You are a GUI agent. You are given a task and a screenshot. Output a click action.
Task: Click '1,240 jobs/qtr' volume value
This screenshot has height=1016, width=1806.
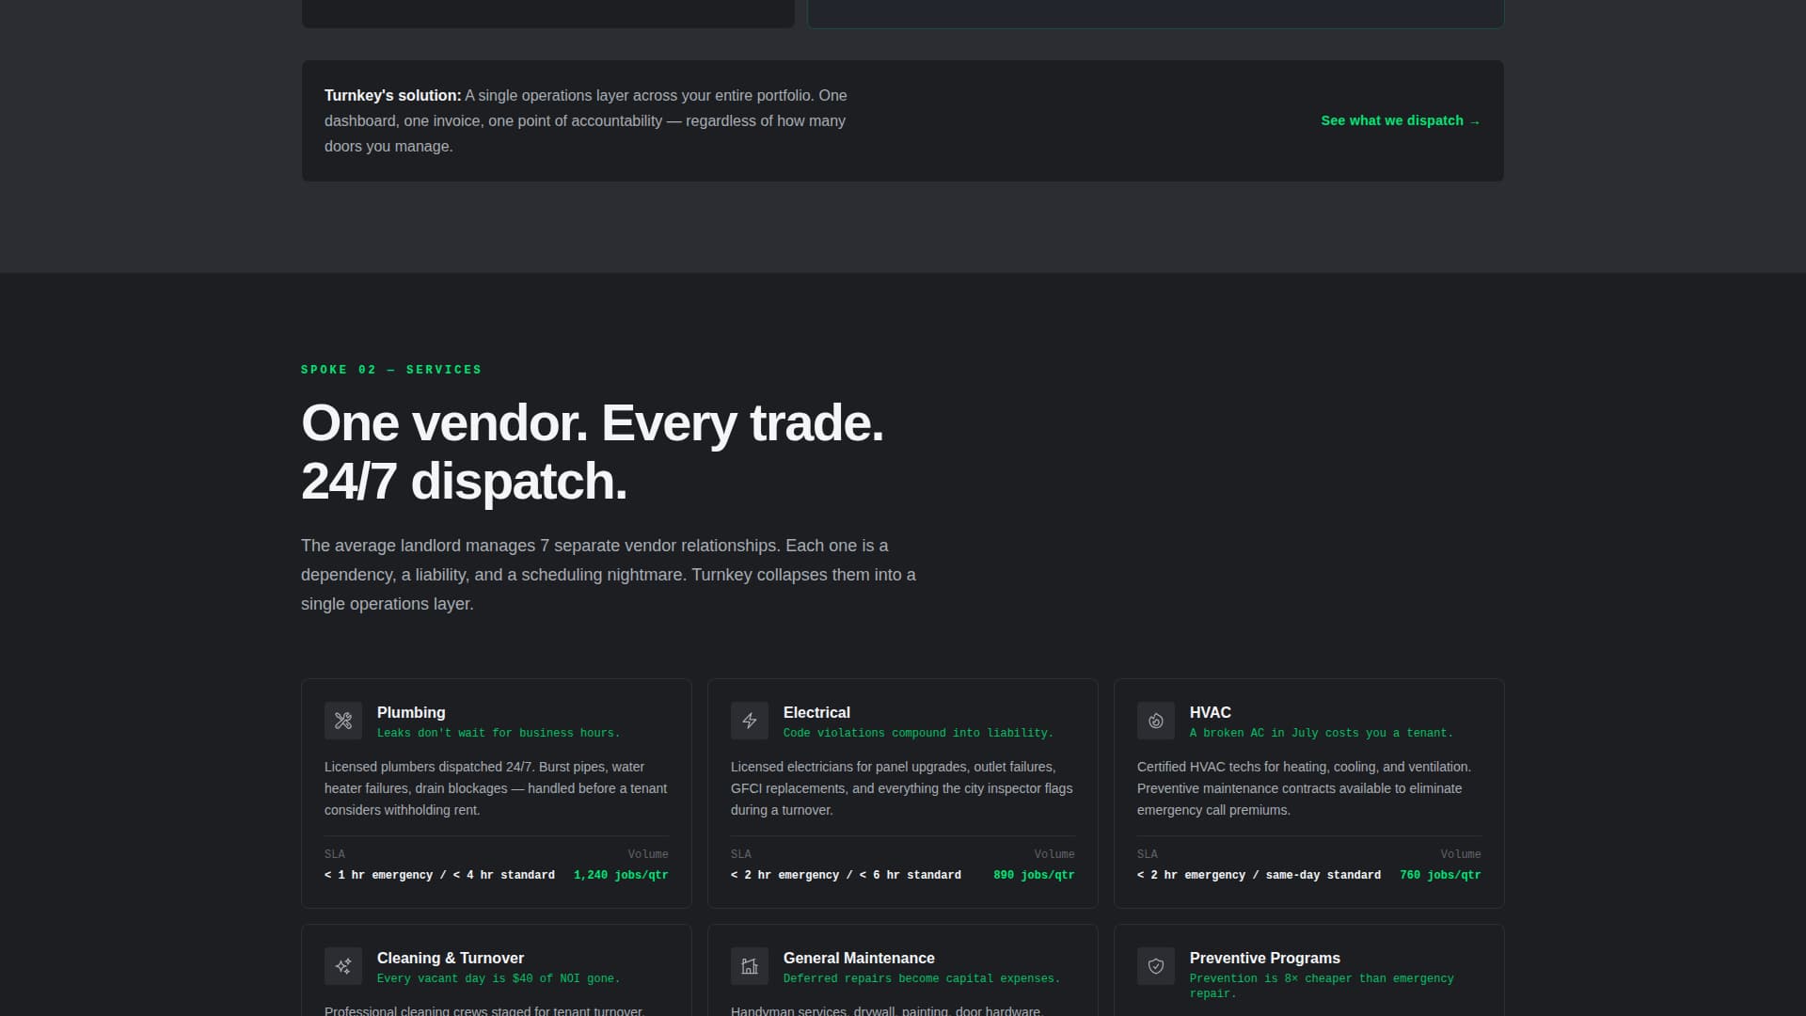coord(621,875)
